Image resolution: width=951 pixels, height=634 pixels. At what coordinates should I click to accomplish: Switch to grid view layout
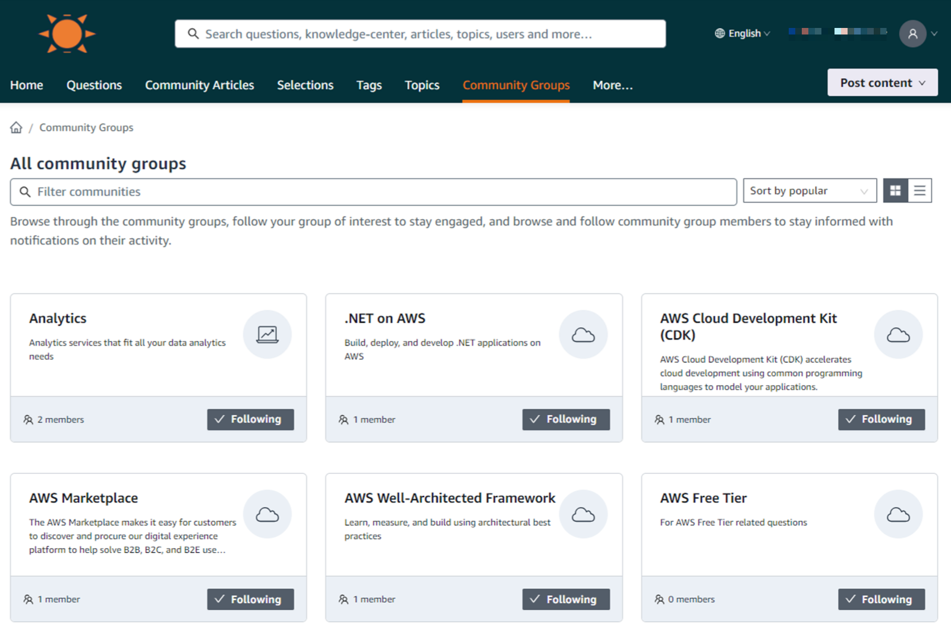click(896, 190)
